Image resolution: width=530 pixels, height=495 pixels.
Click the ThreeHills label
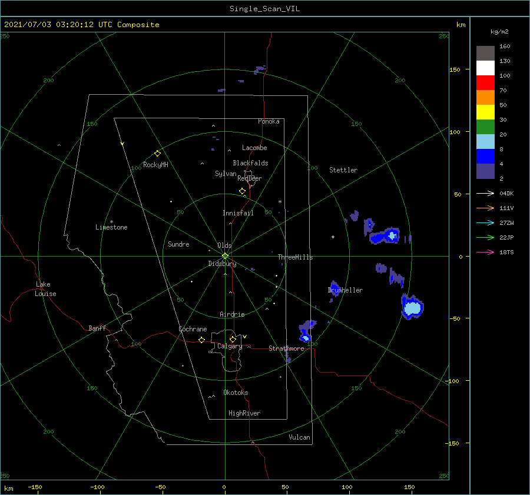tap(295, 257)
